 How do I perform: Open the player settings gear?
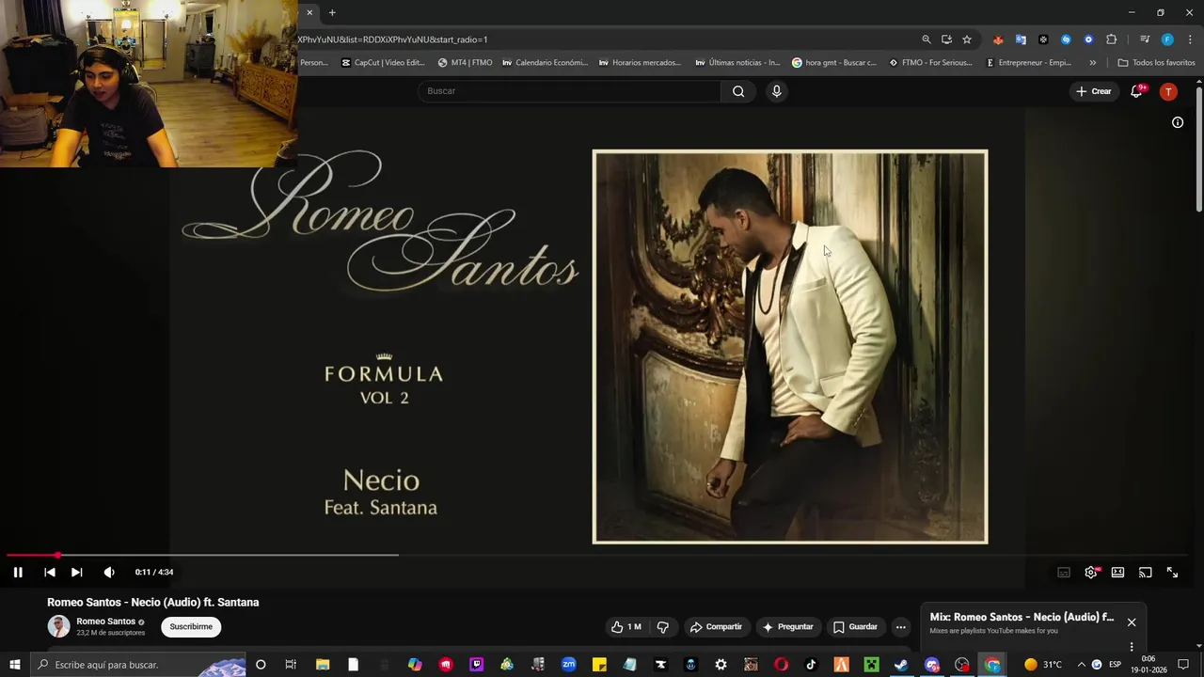coord(1091,572)
